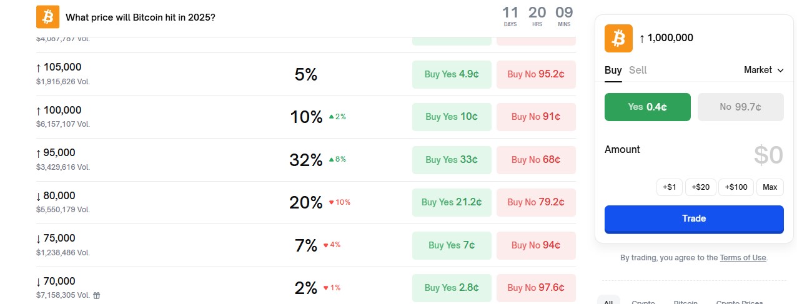Add $20 using the +$20 chip
The width and height of the screenshot is (797, 304).
coord(701,187)
